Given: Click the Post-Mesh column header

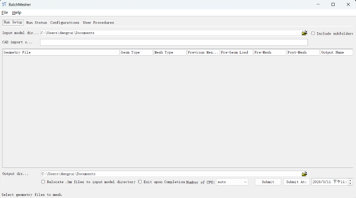Looking at the screenshot, I should [303, 53].
